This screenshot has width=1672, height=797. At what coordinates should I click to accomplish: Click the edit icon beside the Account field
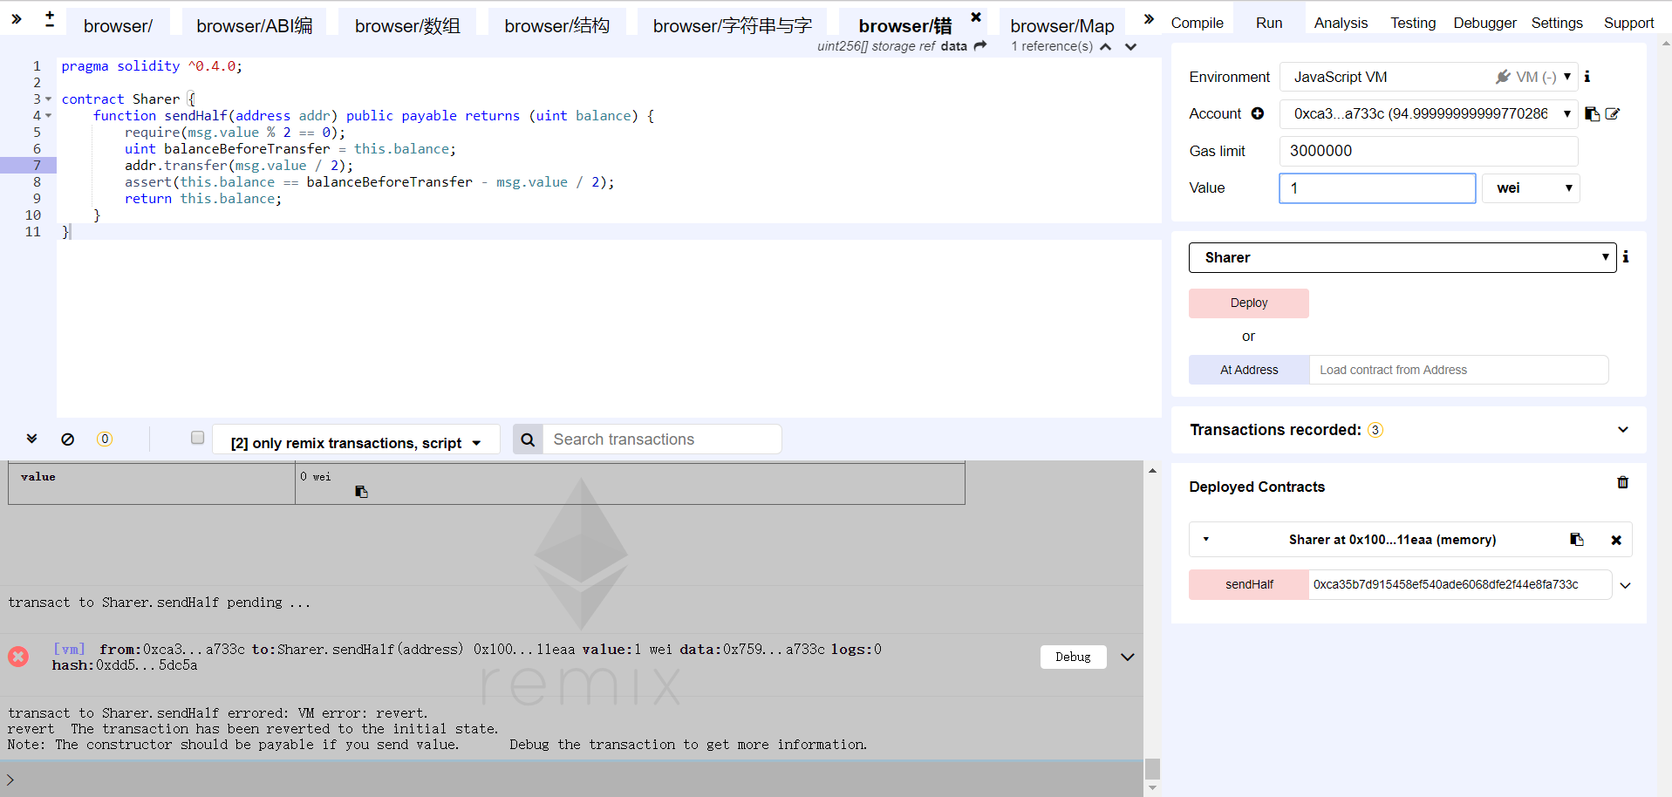coord(1613,113)
